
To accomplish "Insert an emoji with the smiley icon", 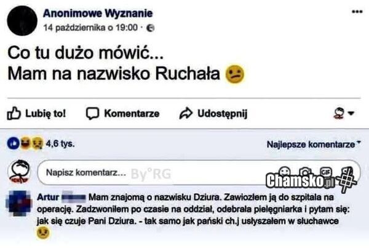I will [x=284, y=171].
